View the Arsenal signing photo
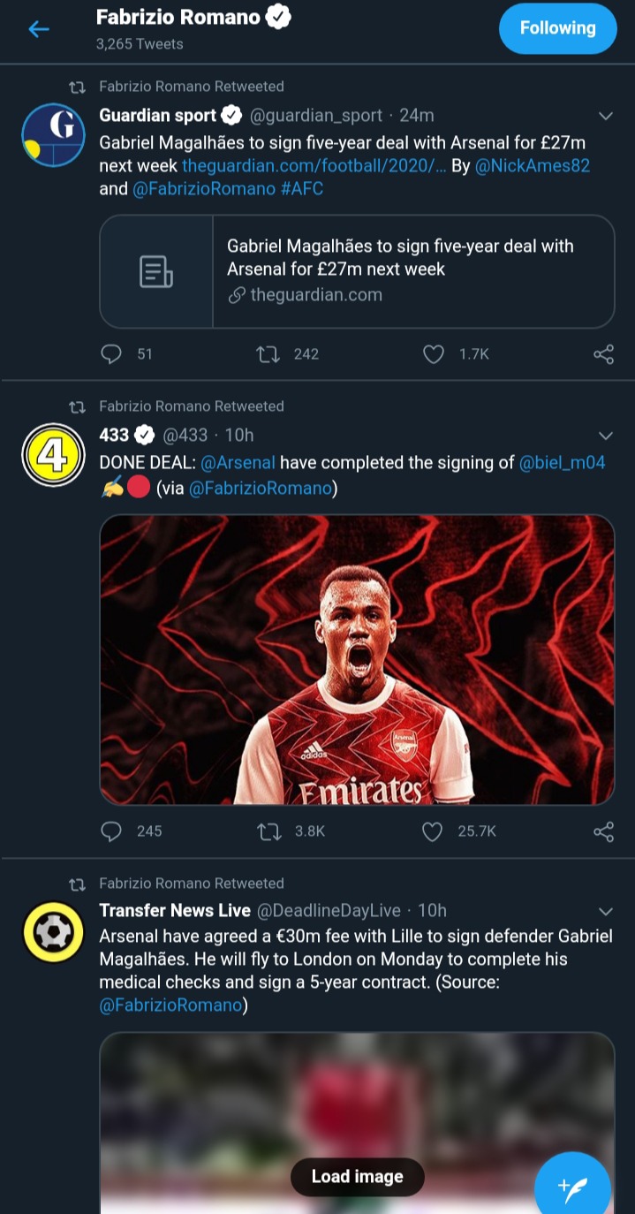Viewport: 635px width, 1214px height. click(357, 659)
